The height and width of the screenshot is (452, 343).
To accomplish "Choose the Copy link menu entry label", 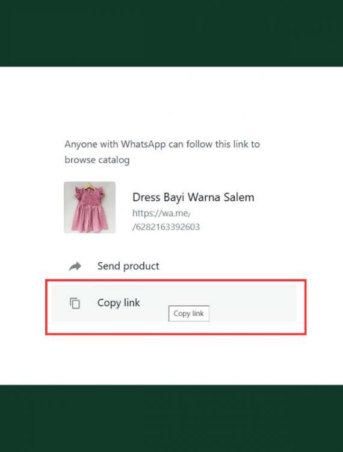I will (x=119, y=303).
